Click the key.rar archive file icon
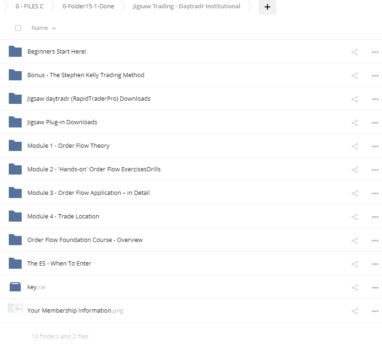 coord(15,287)
